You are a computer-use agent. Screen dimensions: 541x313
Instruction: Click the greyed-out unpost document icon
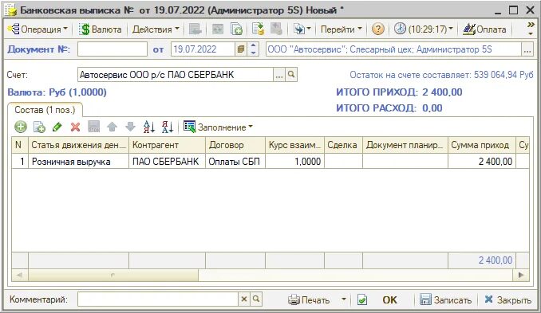tap(217, 29)
